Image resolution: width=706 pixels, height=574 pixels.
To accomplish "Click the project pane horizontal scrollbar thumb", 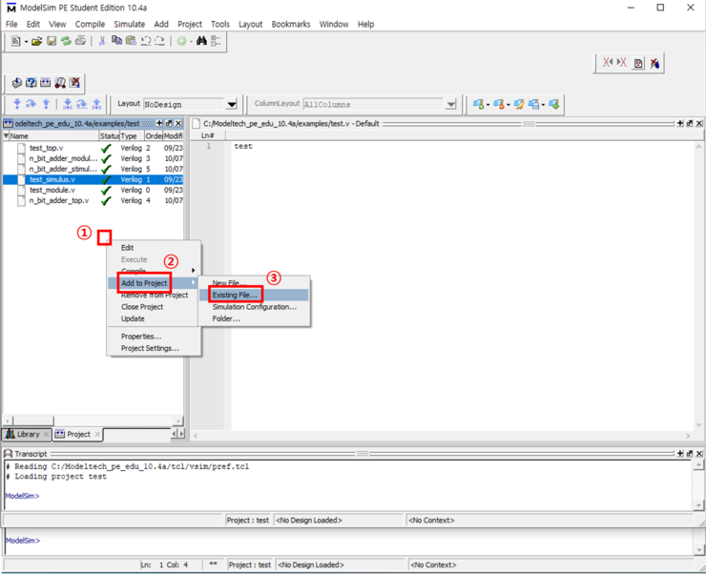I will pos(33,421).
